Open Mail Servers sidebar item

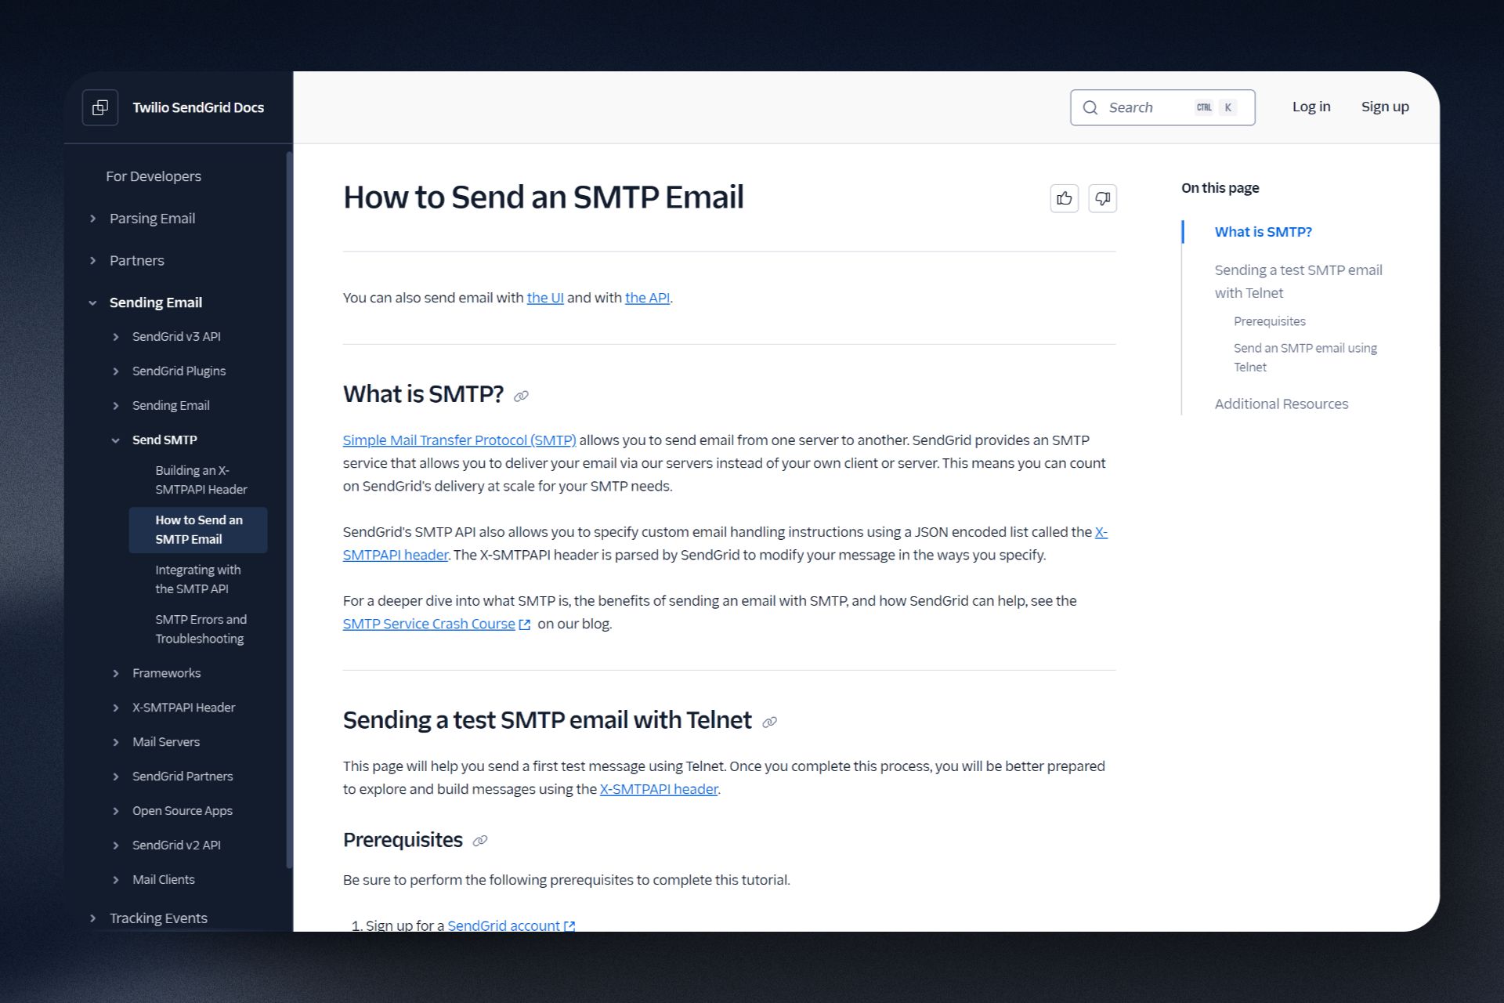coord(166,742)
